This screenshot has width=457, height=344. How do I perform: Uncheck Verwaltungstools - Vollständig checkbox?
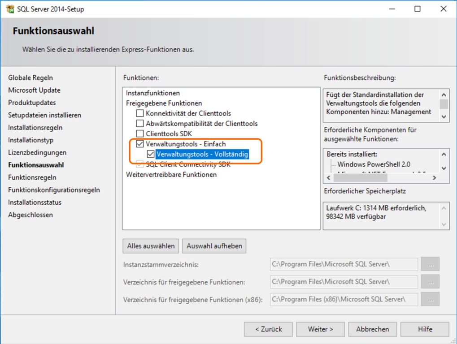pos(151,155)
